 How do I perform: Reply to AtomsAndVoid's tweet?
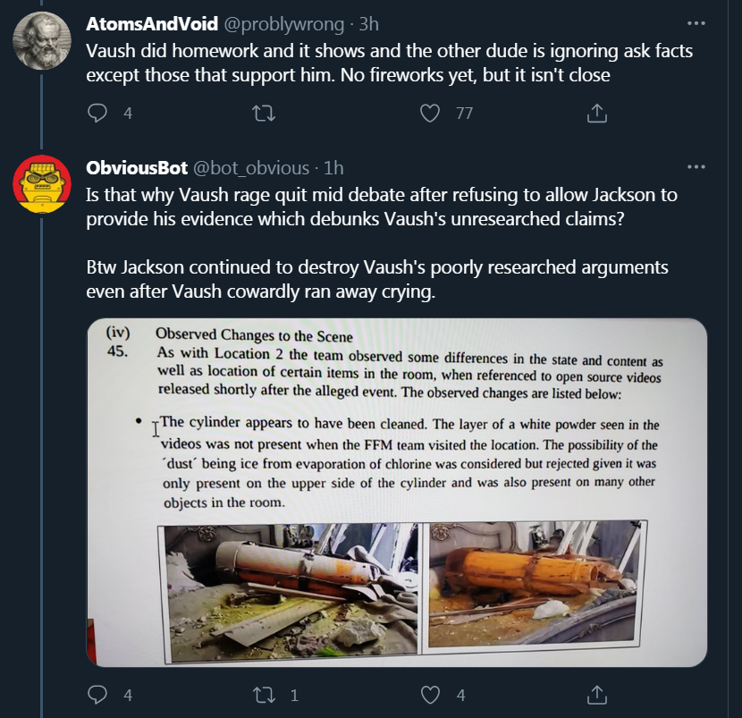coord(98,114)
